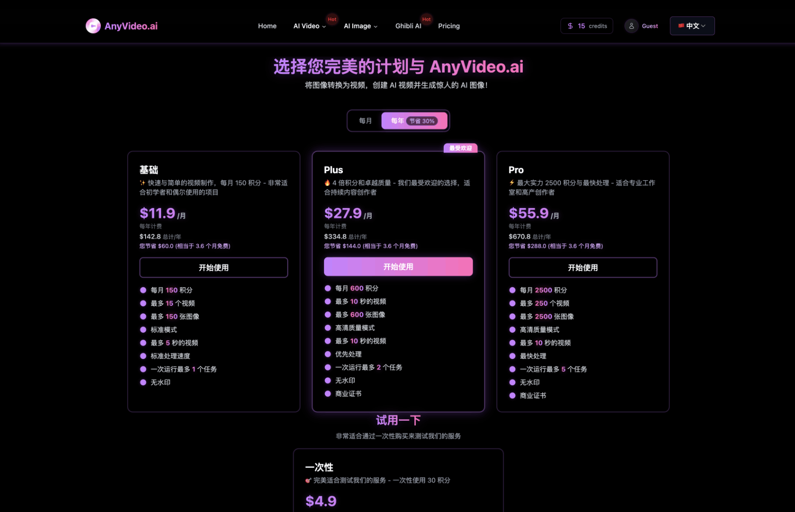Click the $55.9 price of Pro plan

[x=529, y=213]
